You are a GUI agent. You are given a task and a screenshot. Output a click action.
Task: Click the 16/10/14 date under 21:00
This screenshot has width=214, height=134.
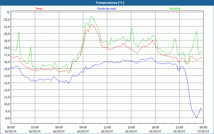(179, 131)
